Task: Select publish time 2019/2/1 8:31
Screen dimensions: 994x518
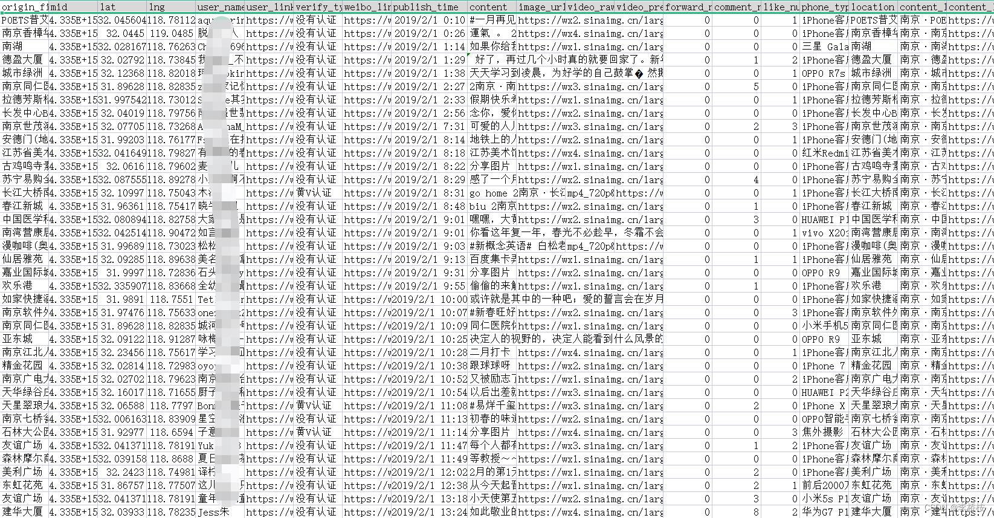Action: pyautogui.click(x=429, y=193)
